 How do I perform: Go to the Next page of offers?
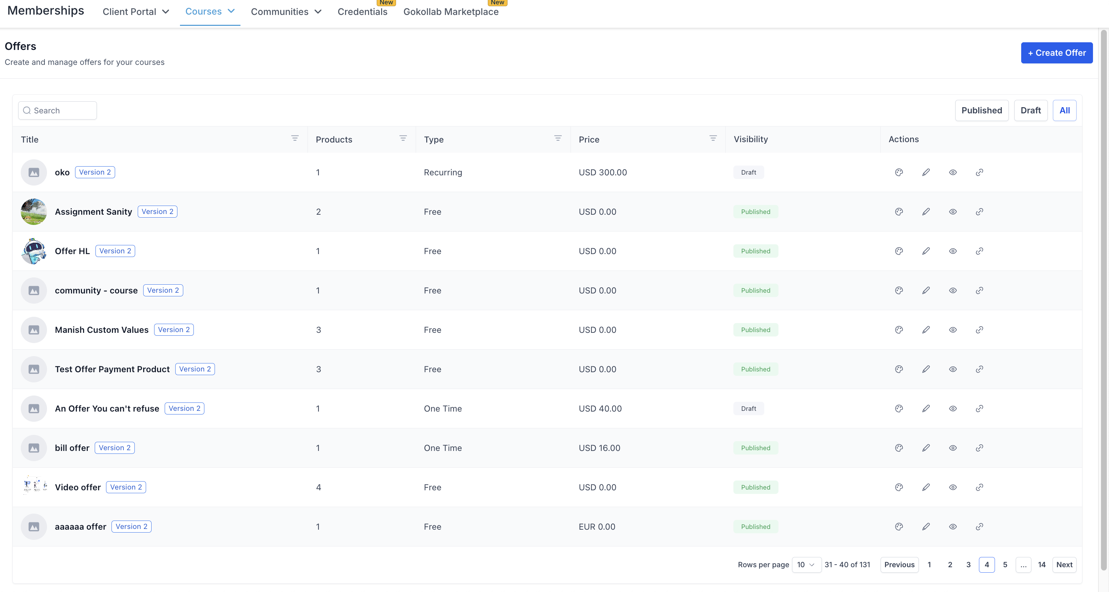1064,564
